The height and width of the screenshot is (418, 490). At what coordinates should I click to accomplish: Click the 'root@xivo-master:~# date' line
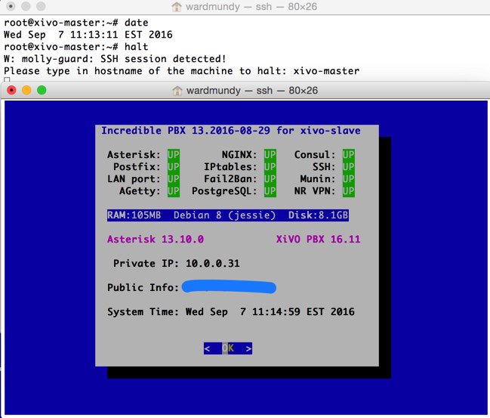(x=76, y=23)
